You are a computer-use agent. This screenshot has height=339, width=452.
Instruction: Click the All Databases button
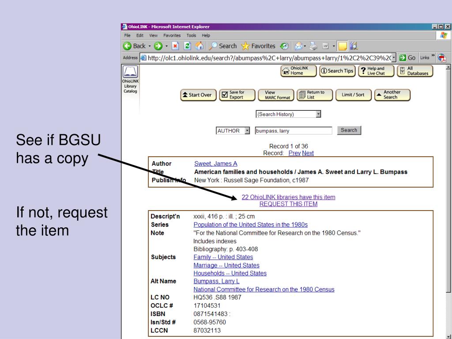[x=415, y=71]
